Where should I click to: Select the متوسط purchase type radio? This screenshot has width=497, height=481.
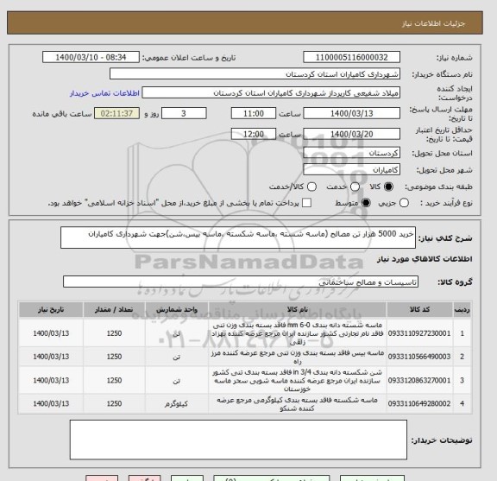click(366, 203)
